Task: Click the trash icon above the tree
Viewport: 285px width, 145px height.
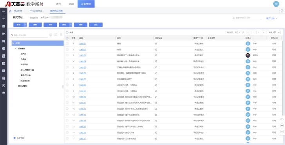Action: click(x=61, y=34)
